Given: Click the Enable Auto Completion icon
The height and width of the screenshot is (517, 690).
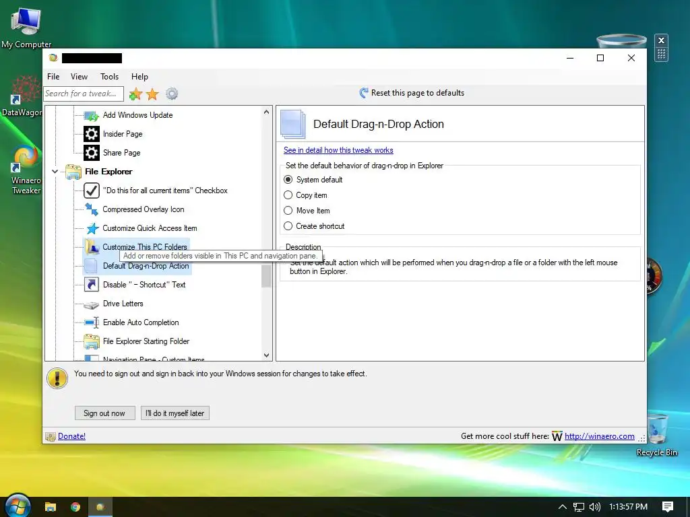Looking at the screenshot, I should (92, 322).
